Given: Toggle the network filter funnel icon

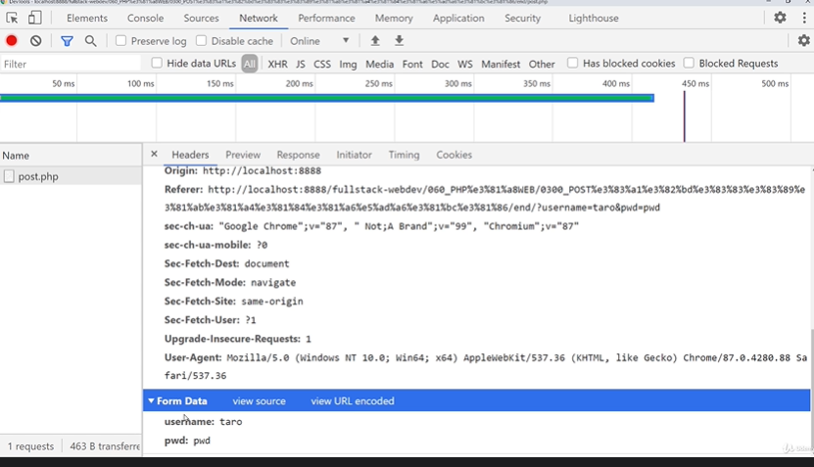Looking at the screenshot, I should (67, 41).
